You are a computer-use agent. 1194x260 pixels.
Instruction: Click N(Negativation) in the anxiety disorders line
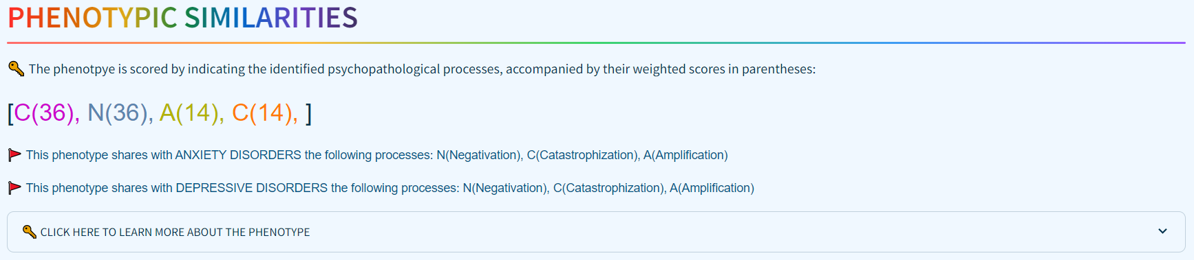479,155
